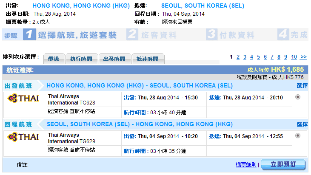Click step 3 付款資料 icon
This screenshot has height=175, width=311.
(x=211, y=35)
